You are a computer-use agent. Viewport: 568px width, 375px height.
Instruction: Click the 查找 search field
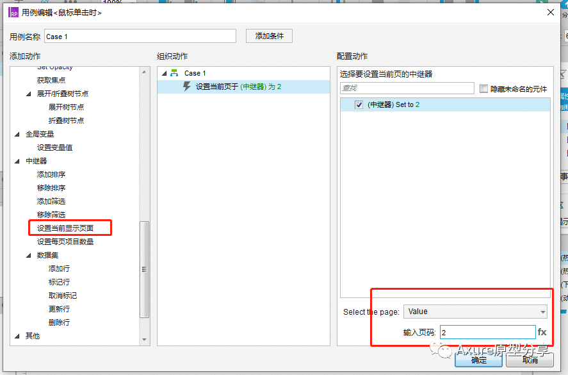(x=407, y=88)
